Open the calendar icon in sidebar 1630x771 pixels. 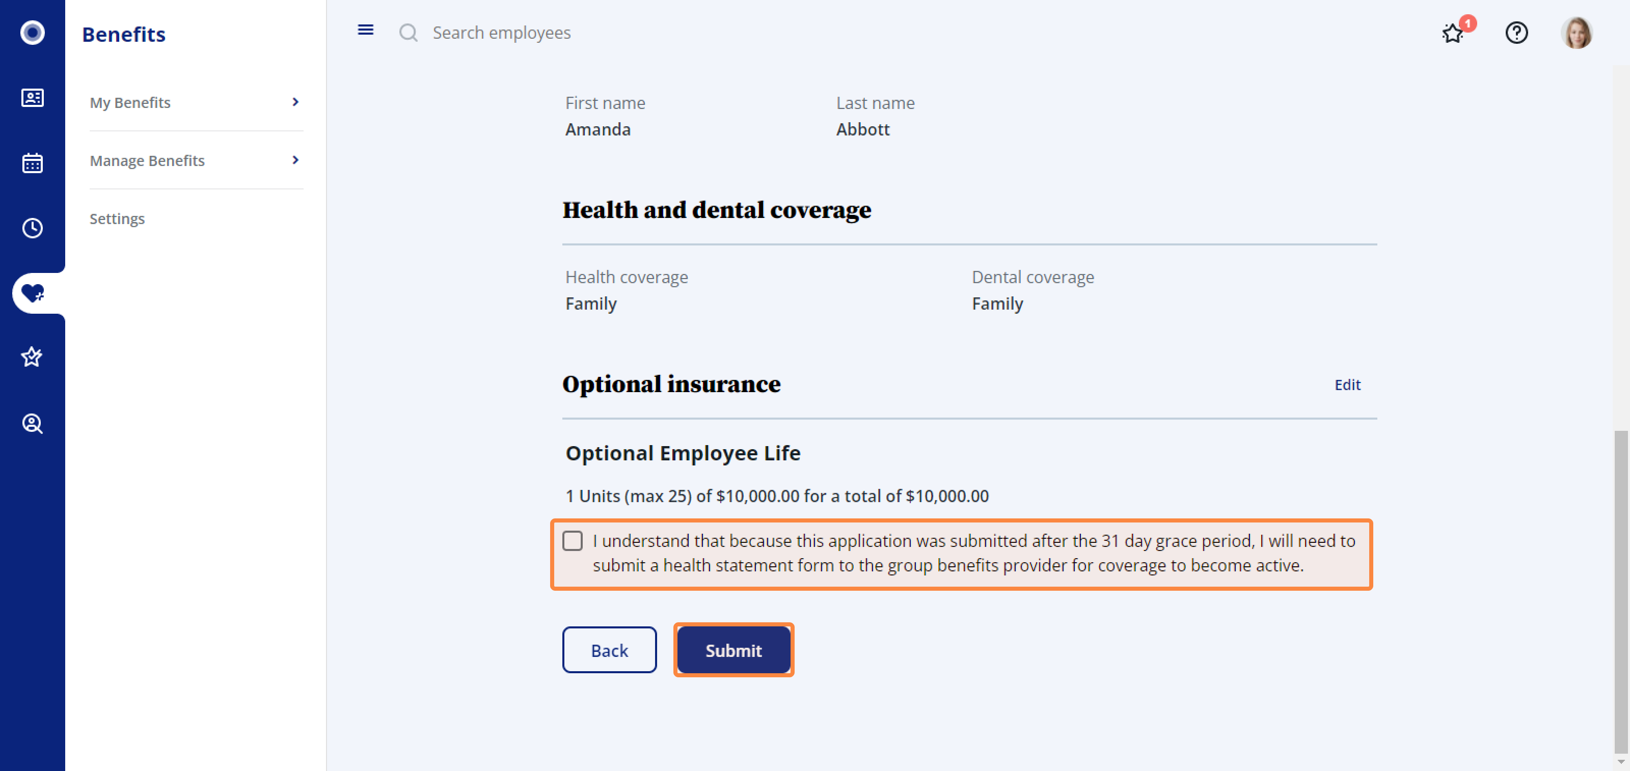pyautogui.click(x=32, y=162)
